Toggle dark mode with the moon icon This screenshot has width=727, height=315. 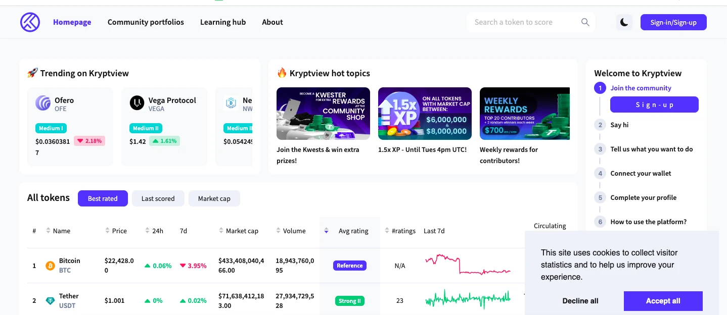[624, 22]
